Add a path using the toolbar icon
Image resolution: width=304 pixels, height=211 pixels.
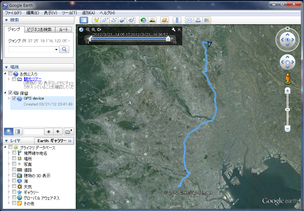tap(114, 20)
